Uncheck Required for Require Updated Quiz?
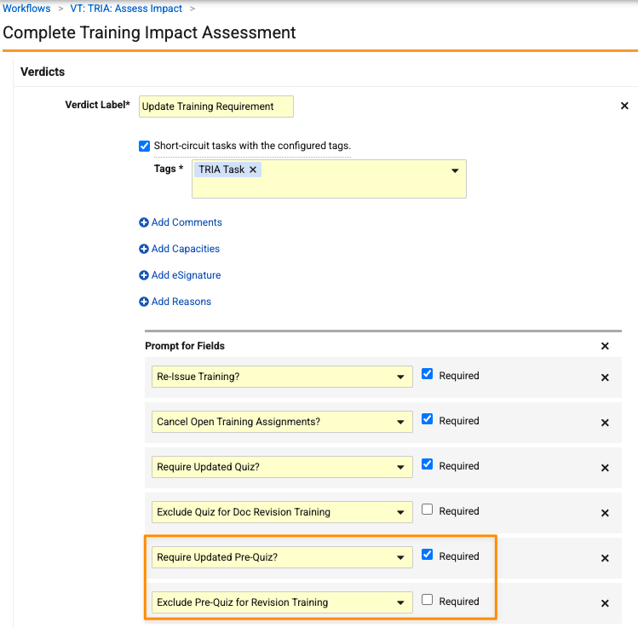 pyautogui.click(x=427, y=464)
